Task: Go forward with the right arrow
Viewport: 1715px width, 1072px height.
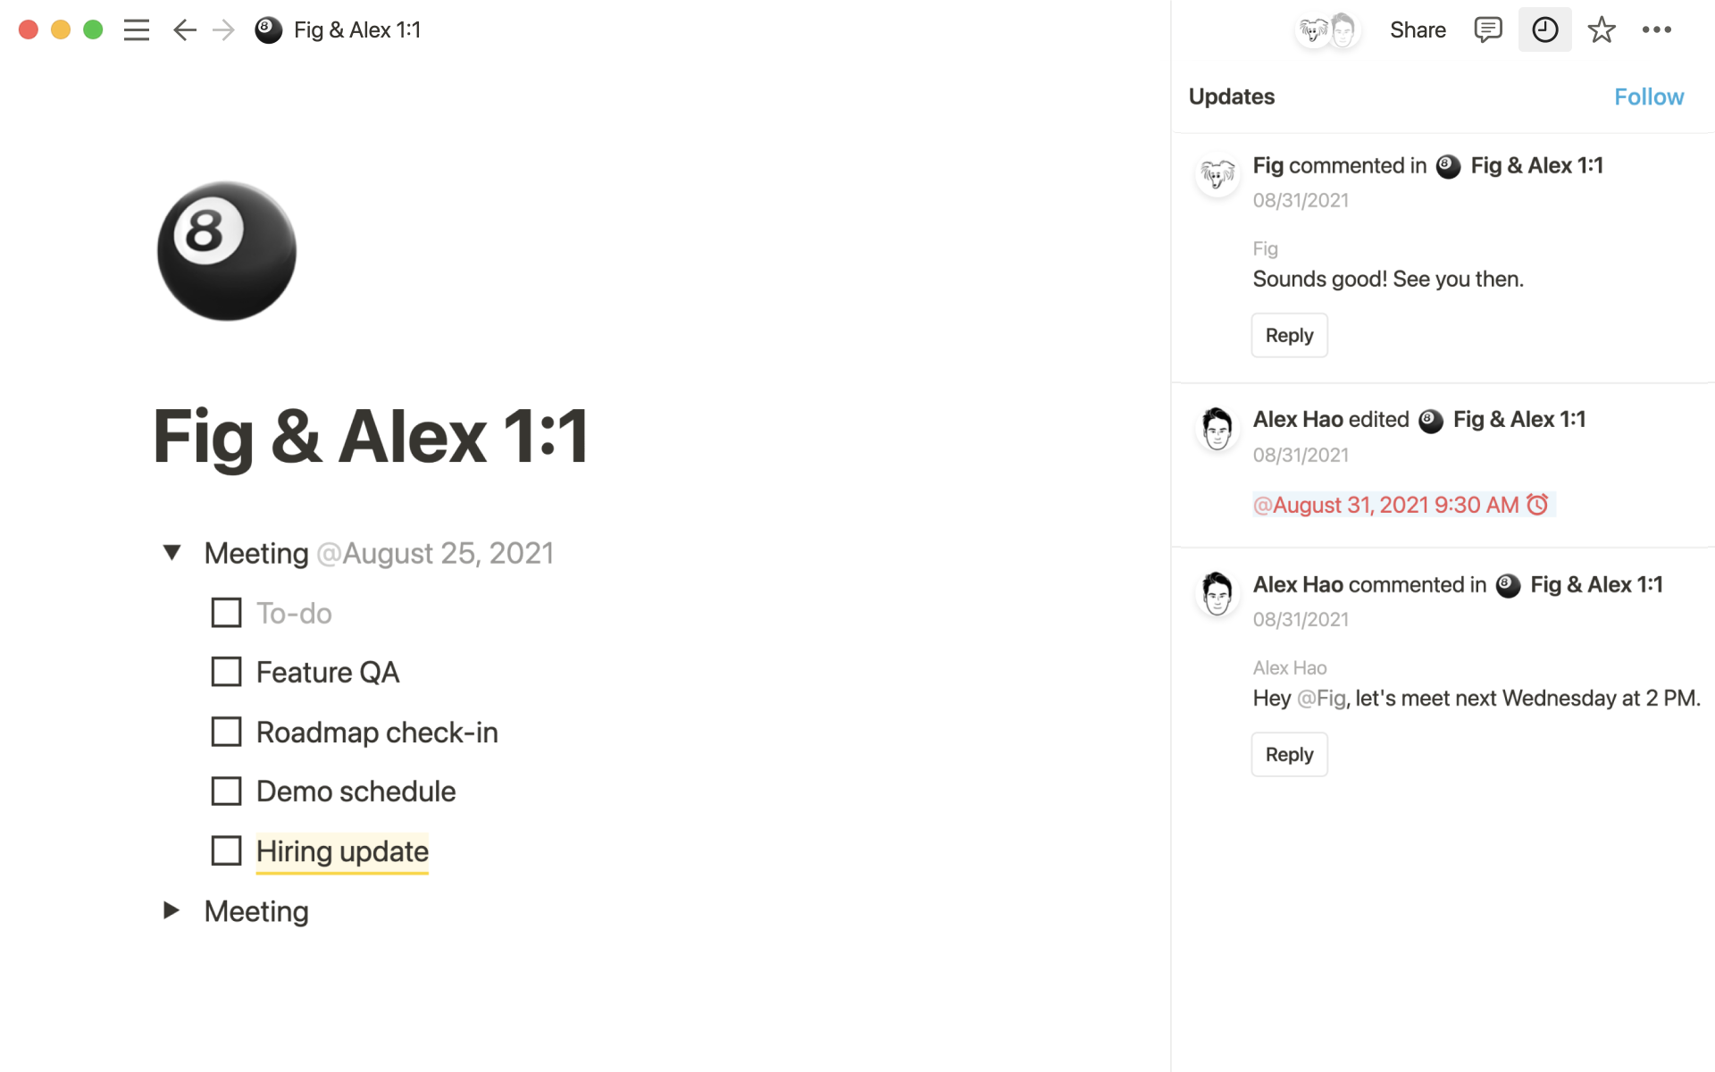Action: (223, 30)
